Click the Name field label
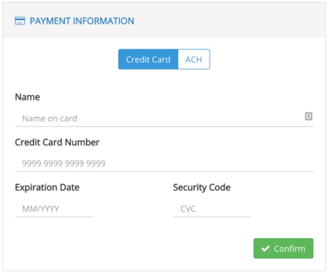This screenshot has width=328, height=275. [27, 97]
